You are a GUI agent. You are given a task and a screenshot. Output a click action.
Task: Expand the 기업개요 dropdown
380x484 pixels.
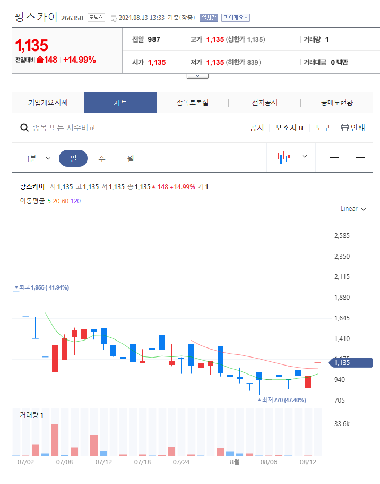[x=235, y=18]
